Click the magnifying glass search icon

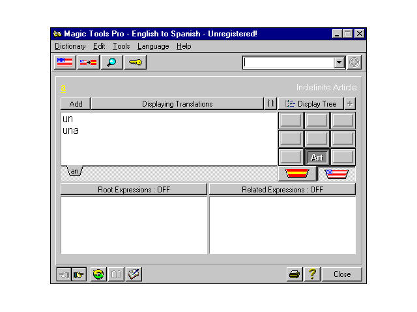tap(111, 62)
